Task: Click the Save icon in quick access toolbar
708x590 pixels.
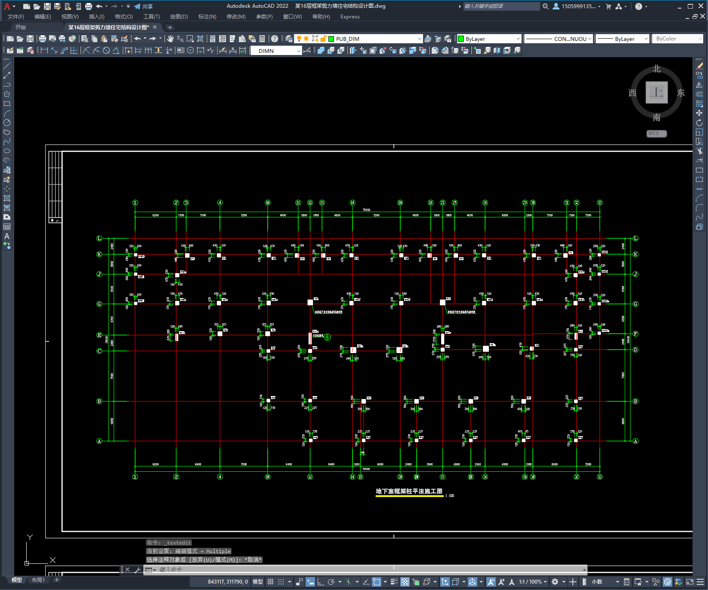Action: (47, 6)
